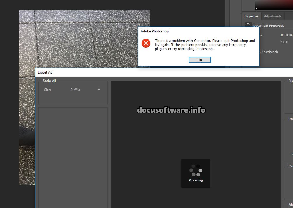This screenshot has height=208, width=293.
Task: Click the H value 8,306 field
Action: pos(289,35)
